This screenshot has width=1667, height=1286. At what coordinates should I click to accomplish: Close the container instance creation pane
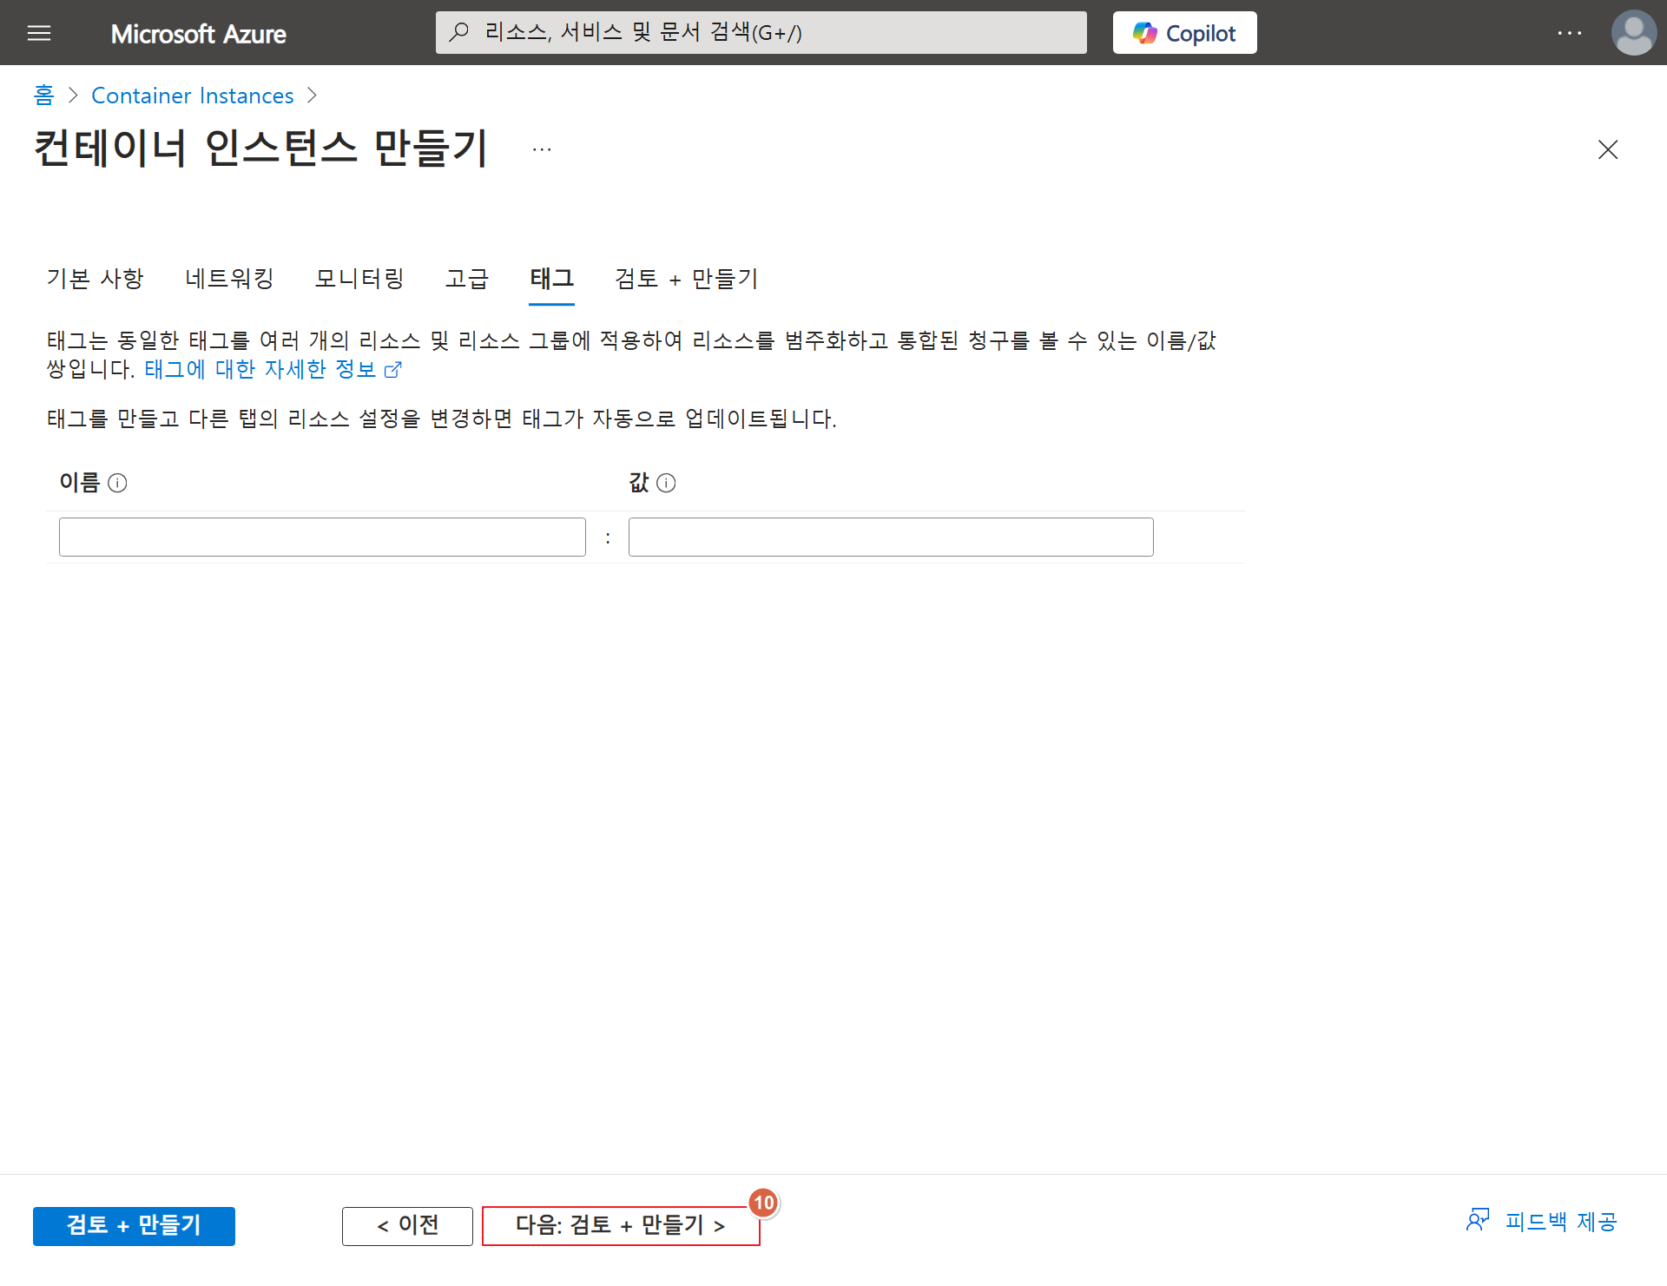click(1607, 149)
